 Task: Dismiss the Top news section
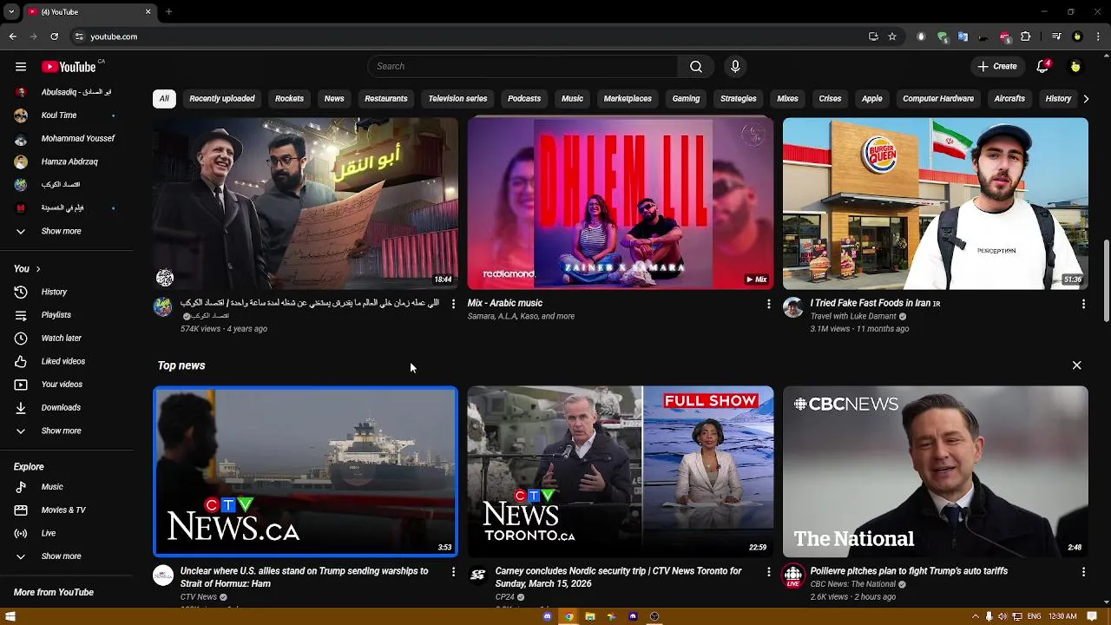(1076, 365)
